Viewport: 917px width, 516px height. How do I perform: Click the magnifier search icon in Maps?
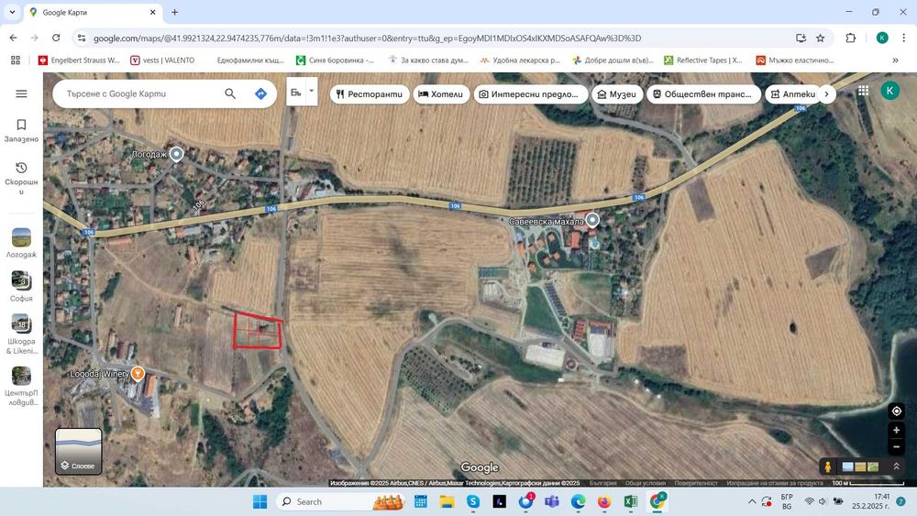(x=230, y=93)
